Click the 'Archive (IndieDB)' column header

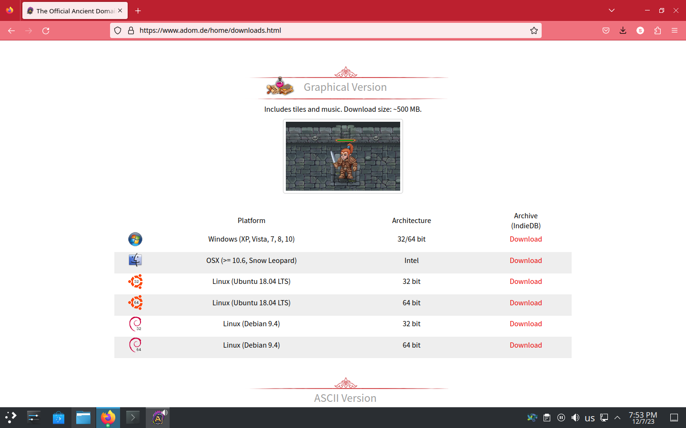coord(526,221)
